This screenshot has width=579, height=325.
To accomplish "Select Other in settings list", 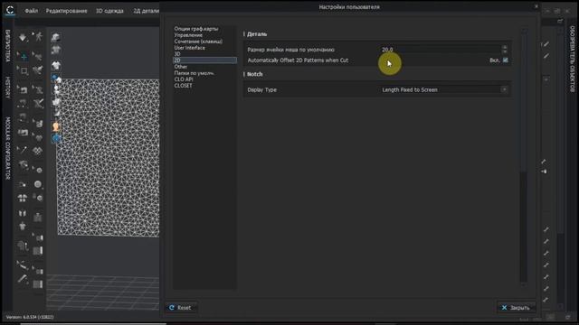I will tap(181, 67).
